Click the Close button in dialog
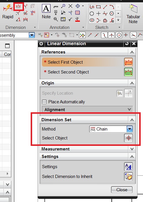Viewport: 143px width, 202px height. pos(122,190)
